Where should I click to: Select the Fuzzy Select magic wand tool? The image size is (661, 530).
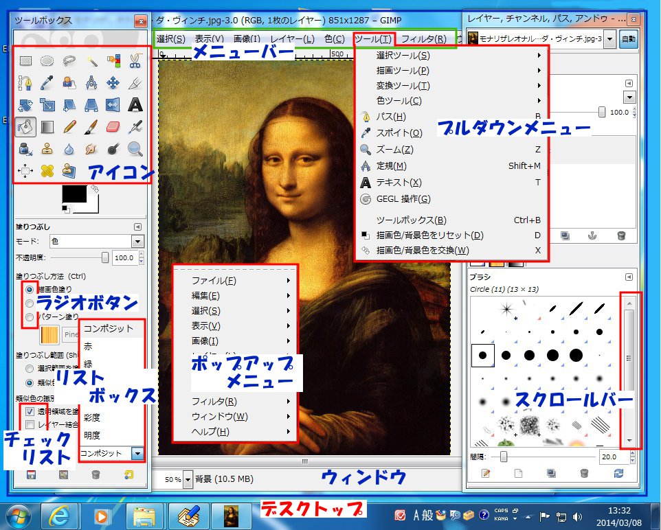91,61
